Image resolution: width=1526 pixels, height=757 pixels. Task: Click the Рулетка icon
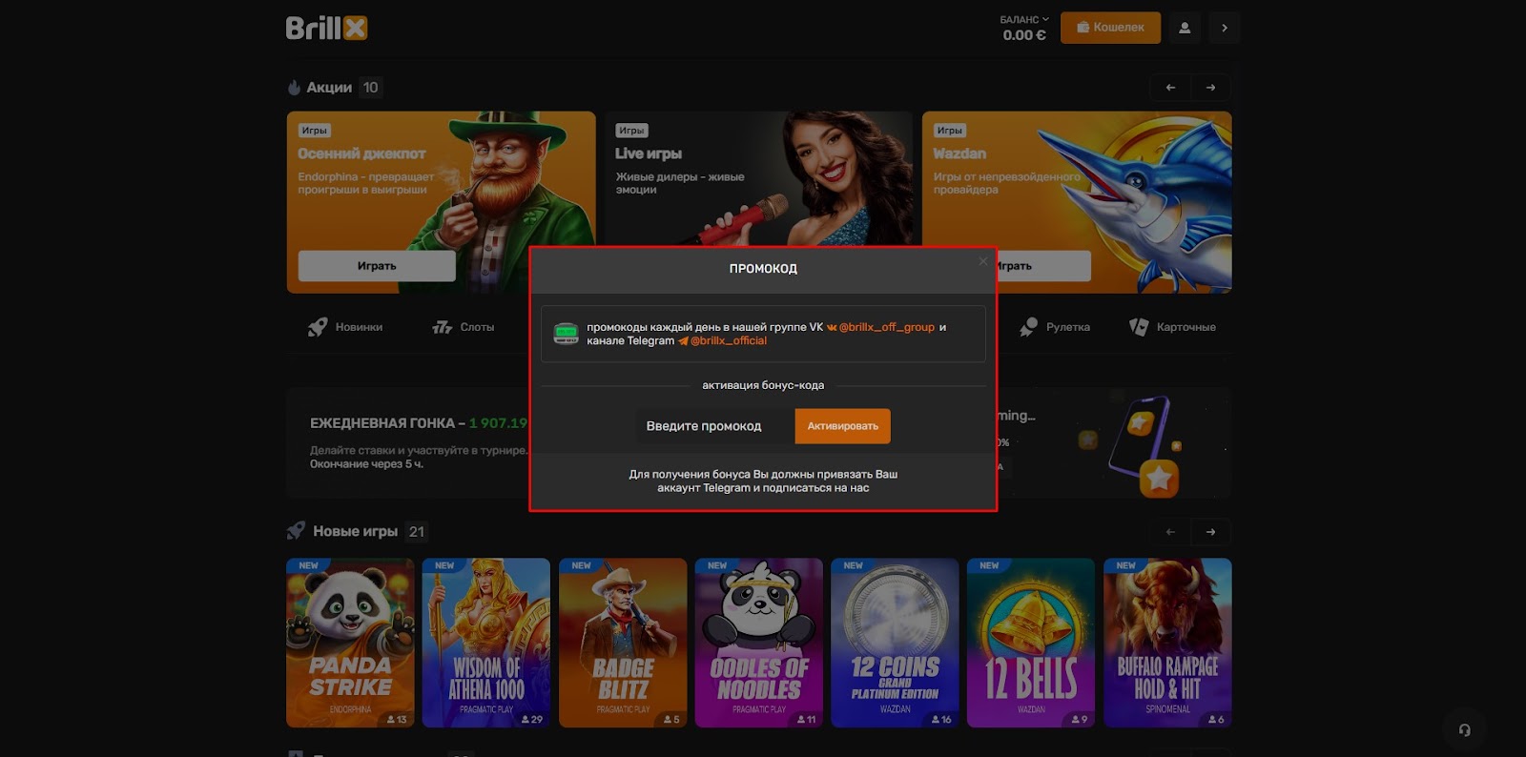point(1028,327)
